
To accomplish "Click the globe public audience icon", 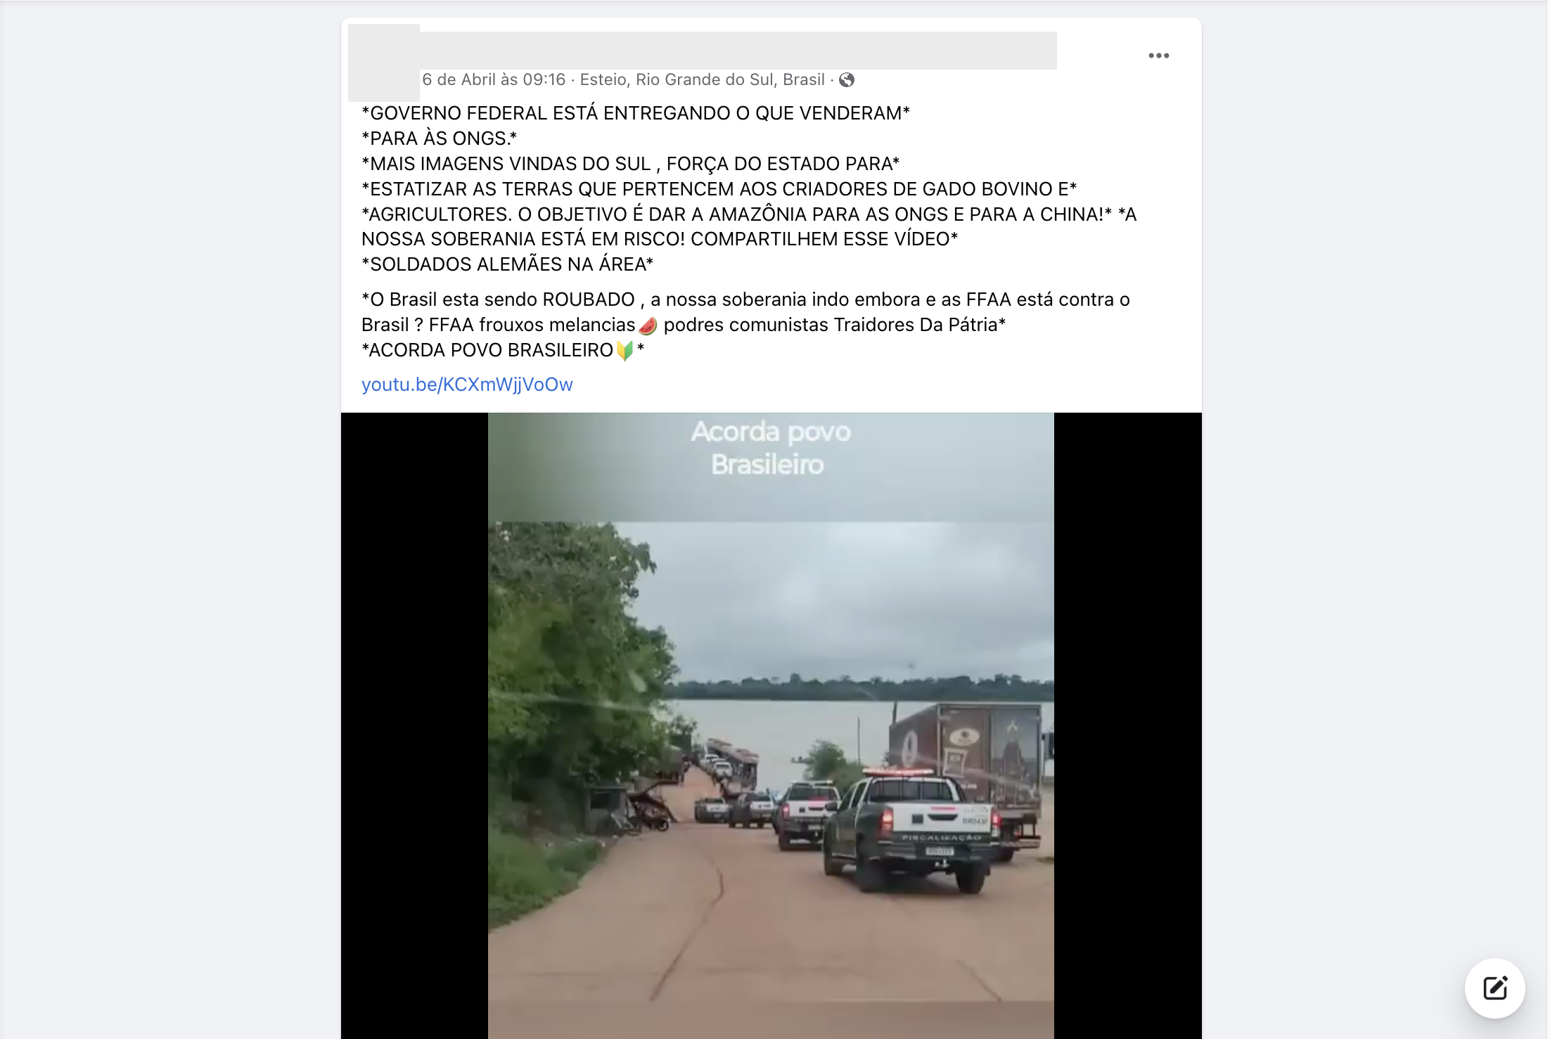I will click(847, 80).
